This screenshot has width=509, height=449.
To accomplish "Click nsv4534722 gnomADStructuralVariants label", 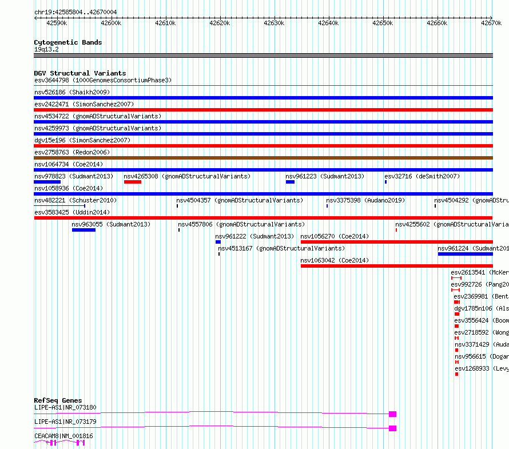I will point(98,116).
